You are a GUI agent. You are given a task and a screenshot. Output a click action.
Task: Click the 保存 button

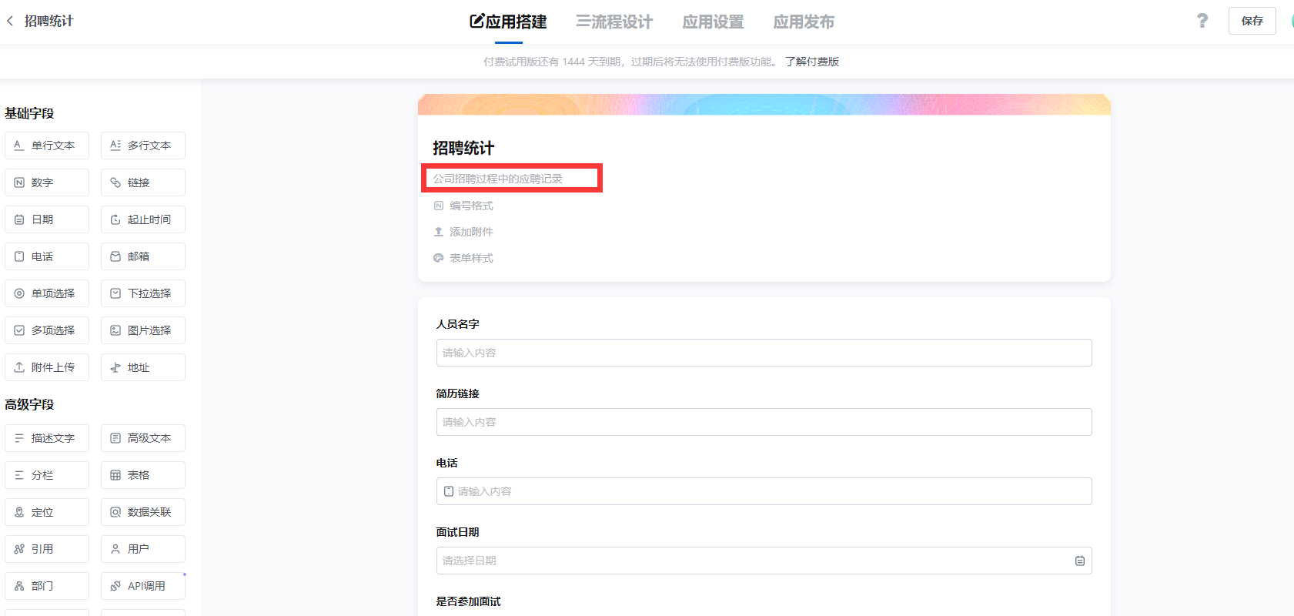[1252, 21]
